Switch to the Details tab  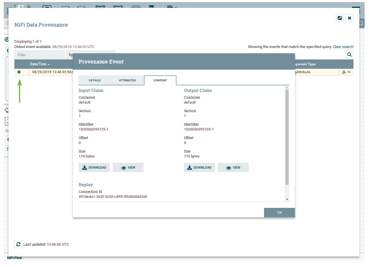[x=95, y=80]
